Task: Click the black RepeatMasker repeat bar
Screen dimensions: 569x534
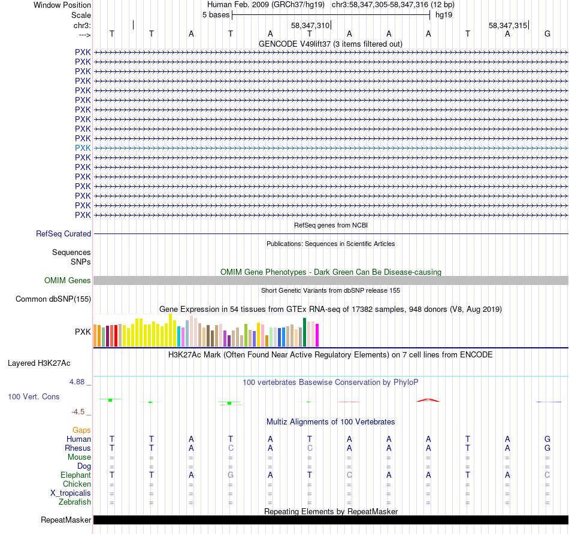Action: [x=331, y=520]
